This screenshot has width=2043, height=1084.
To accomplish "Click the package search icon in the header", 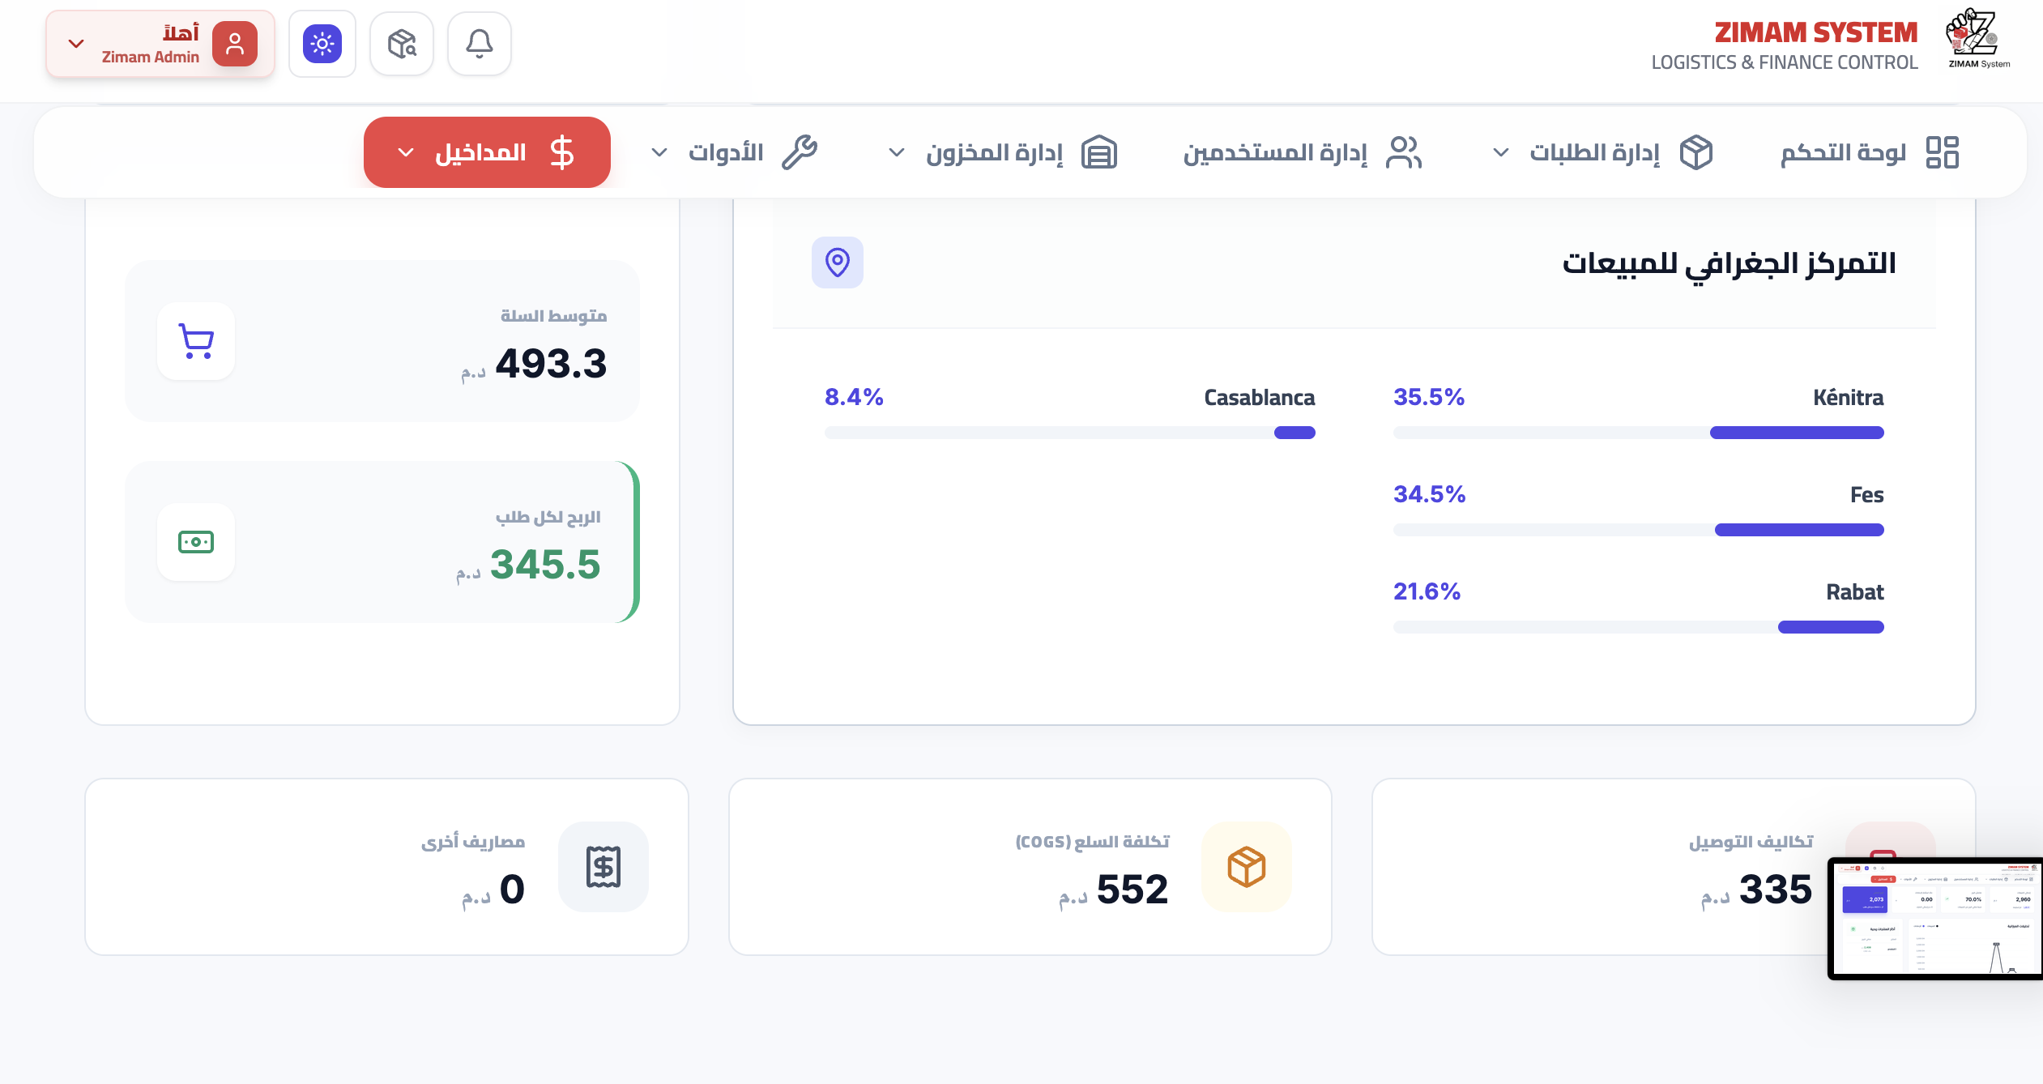I will coord(402,43).
